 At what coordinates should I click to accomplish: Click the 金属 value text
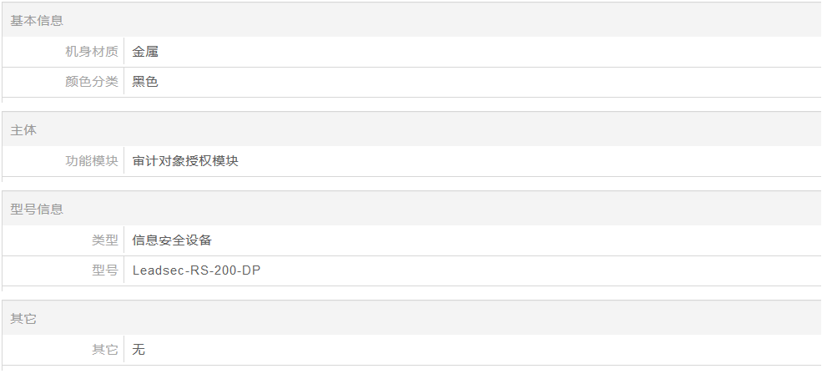click(x=145, y=52)
